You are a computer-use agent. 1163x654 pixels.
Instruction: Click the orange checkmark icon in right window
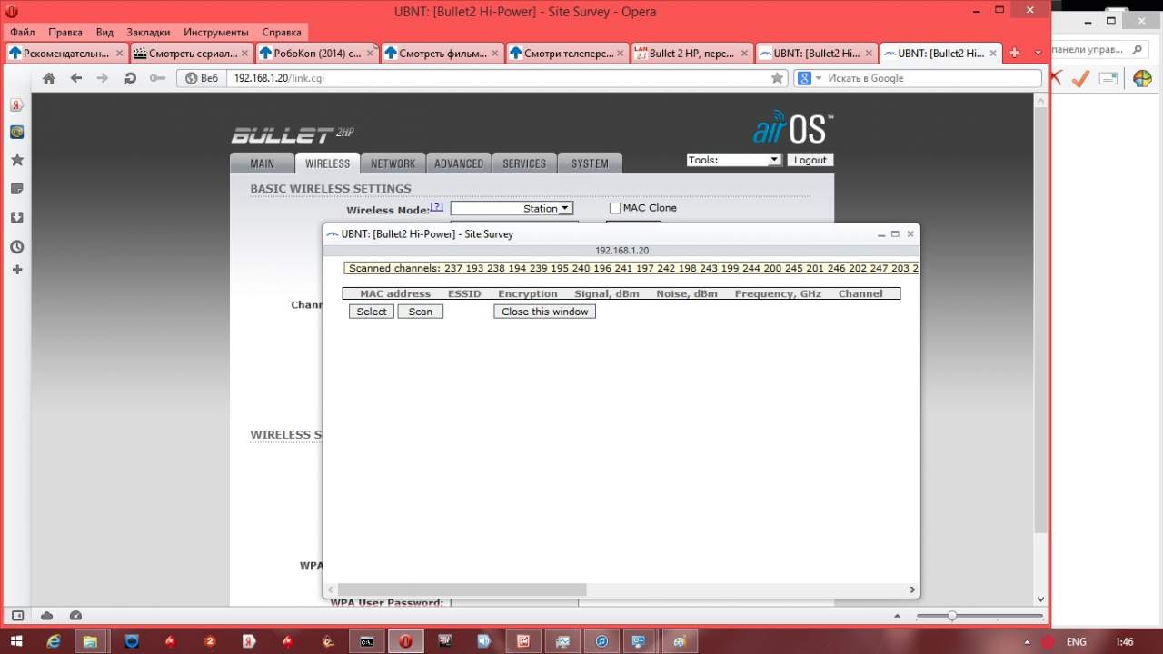1080,79
